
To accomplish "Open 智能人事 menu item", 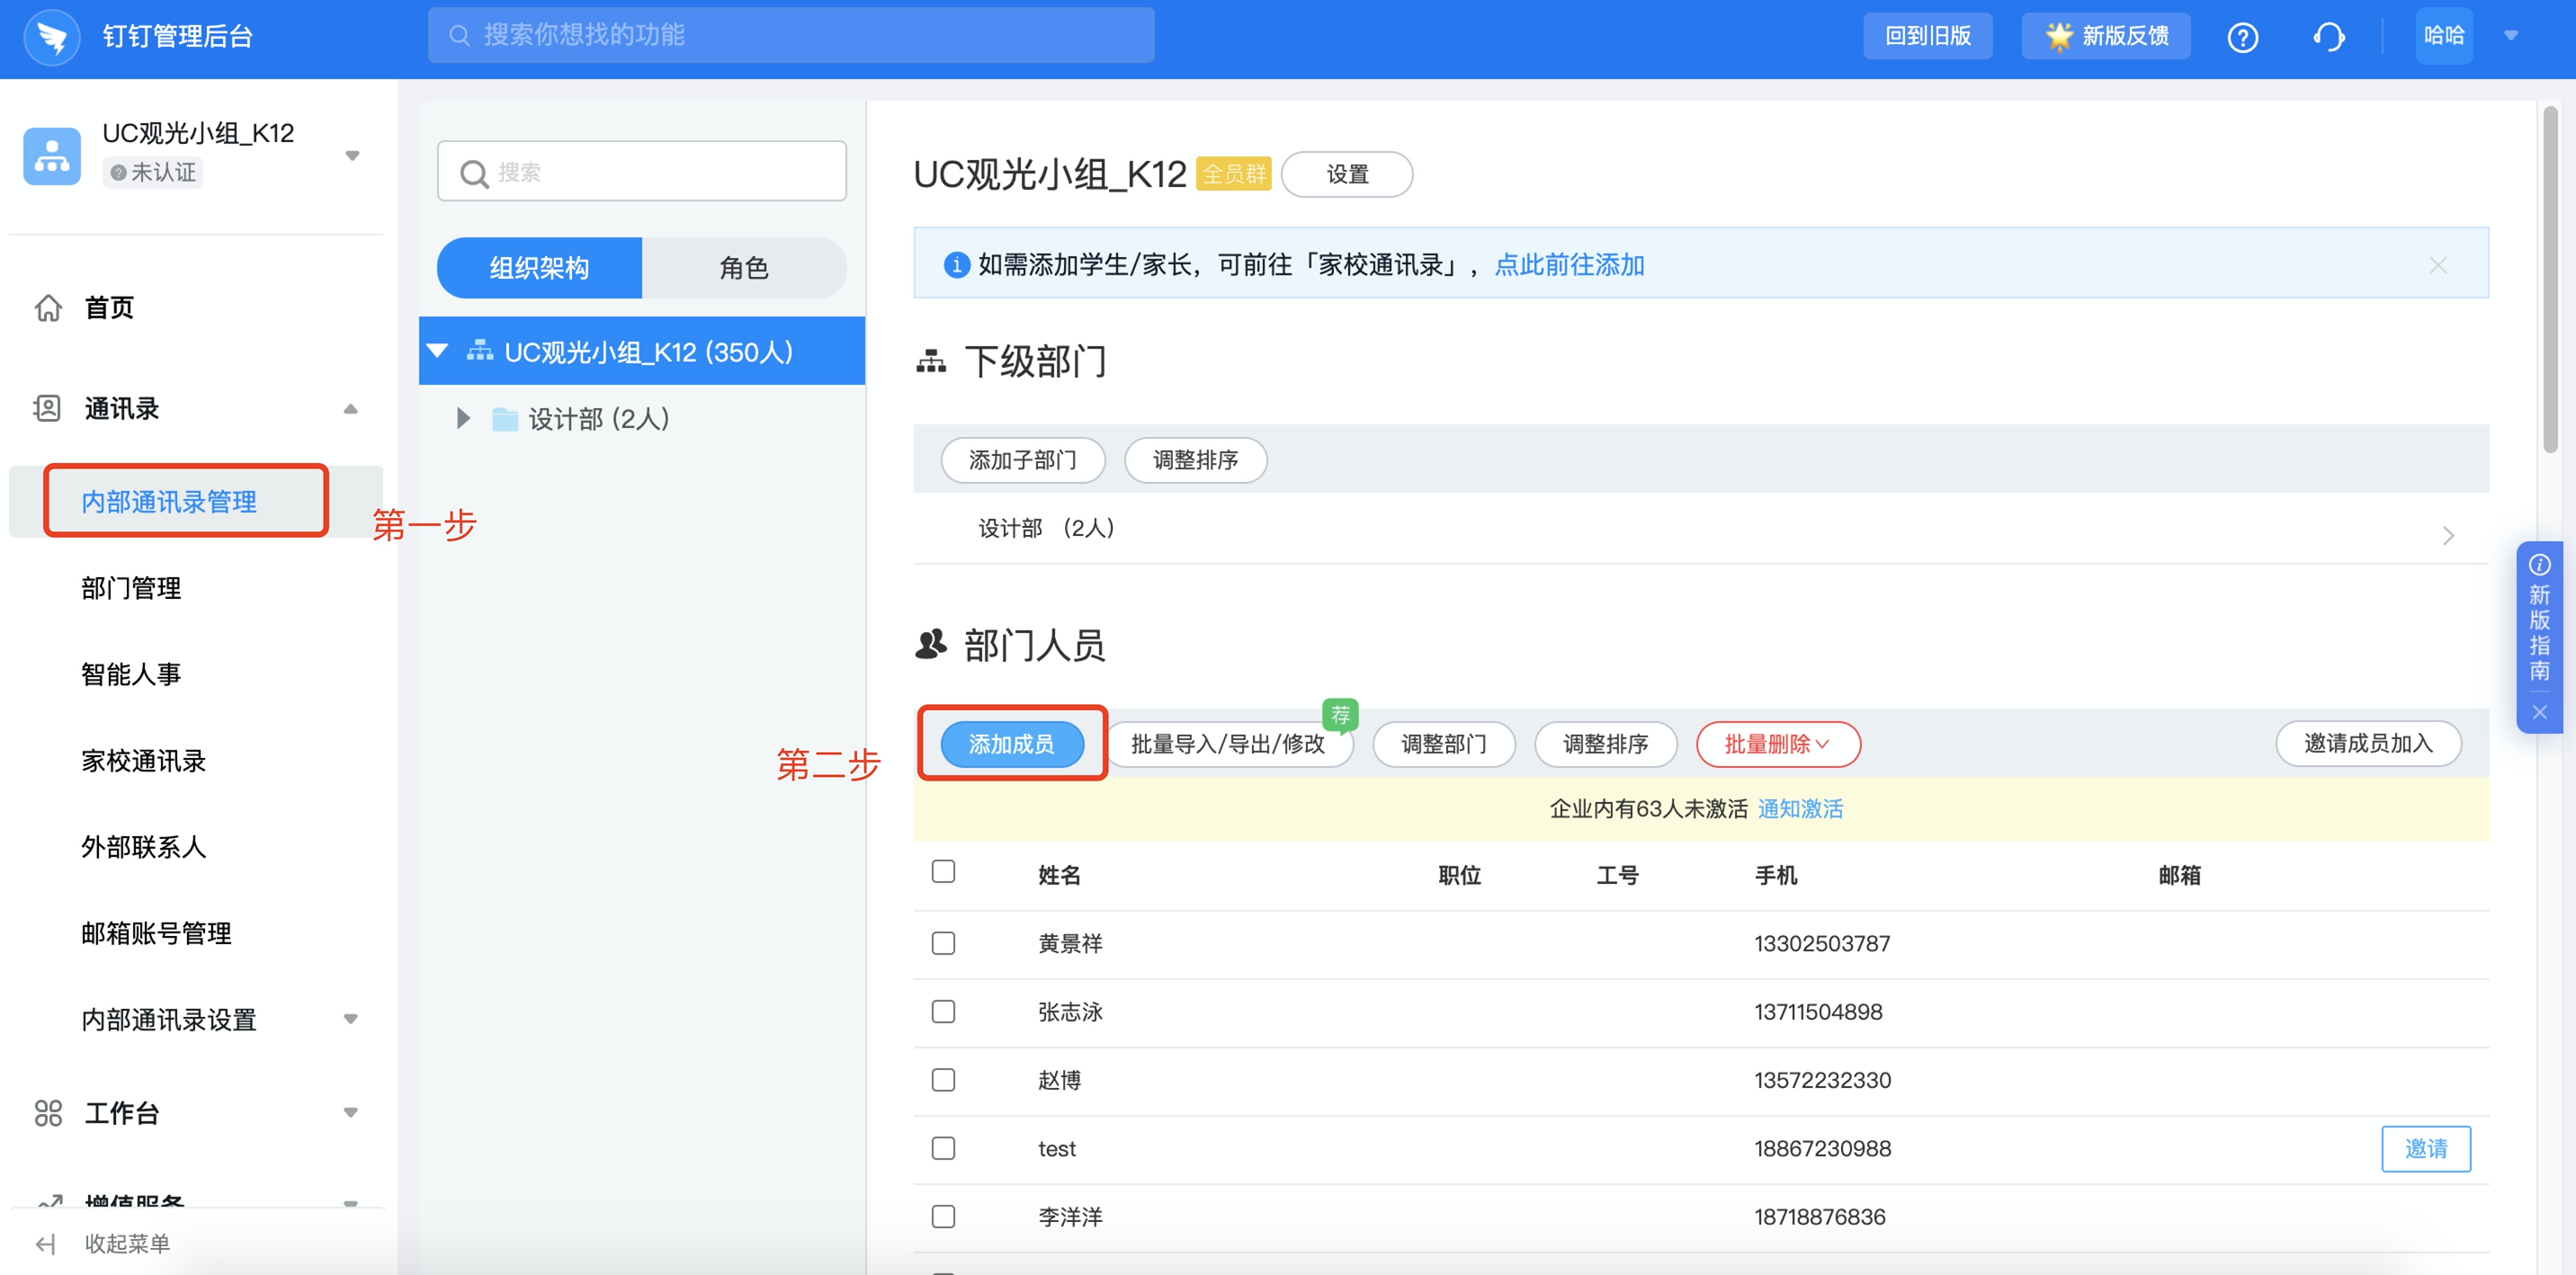I will pyautogui.click(x=131, y=674).
